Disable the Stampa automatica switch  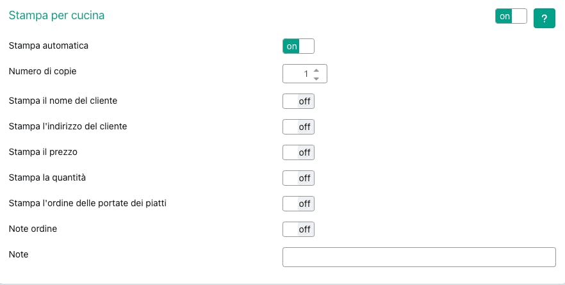pos(299,46)
